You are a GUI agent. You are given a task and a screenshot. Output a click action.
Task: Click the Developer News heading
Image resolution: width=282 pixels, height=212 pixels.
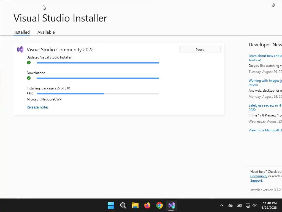point(265,45)
